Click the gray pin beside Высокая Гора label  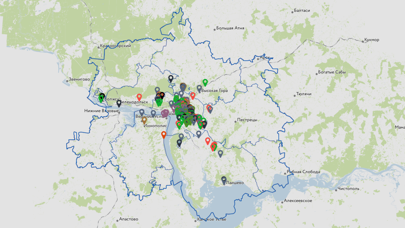click(199, 88)
